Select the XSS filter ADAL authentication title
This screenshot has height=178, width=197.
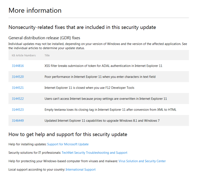(103, 66)
